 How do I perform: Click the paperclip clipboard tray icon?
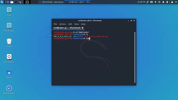(x=148, y=2)
